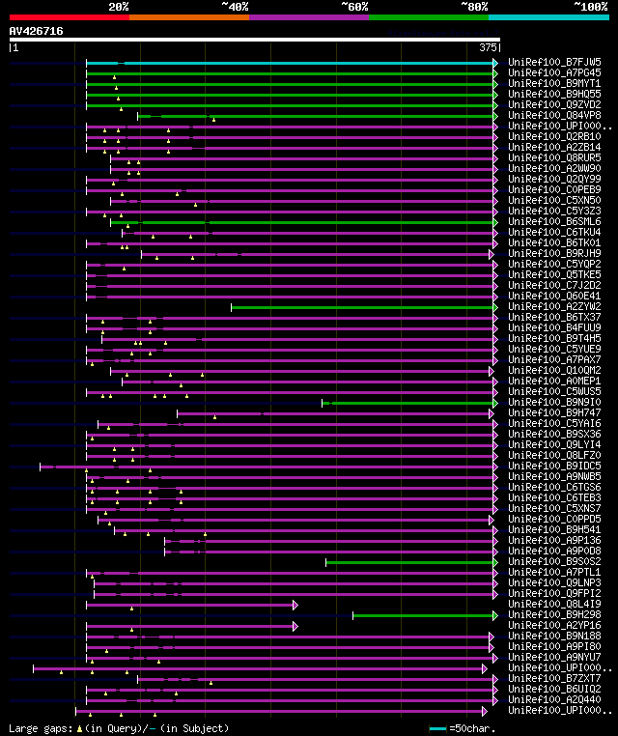Select the UniRef100_Q2RB10 label

[x=554, y=136]
